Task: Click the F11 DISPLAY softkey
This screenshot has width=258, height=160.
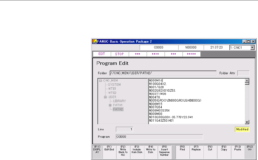Action: pos(96,152)
